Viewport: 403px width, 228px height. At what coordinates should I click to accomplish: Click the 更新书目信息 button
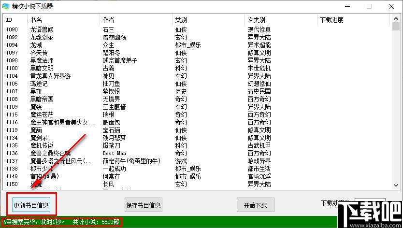coord(31,205)
